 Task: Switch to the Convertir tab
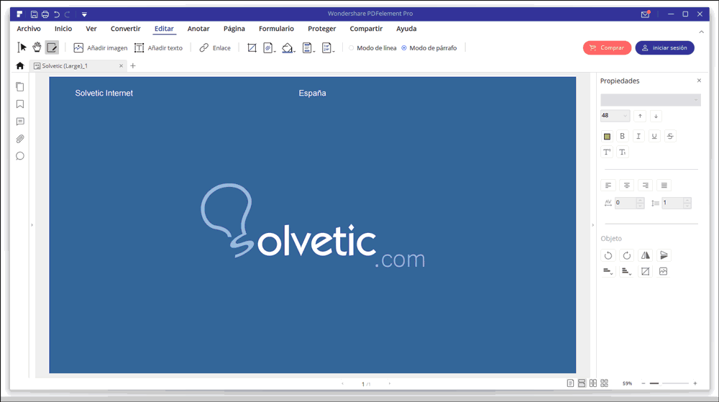(x=125, y=29)
